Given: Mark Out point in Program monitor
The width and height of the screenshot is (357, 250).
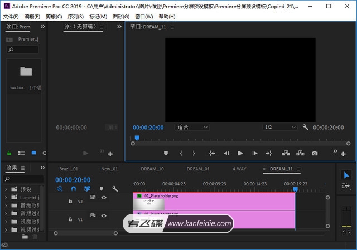Looking at the screenshot, I should click(194, 154).
